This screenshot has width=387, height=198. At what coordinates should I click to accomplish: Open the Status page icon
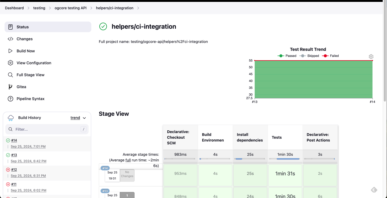[10, 27]
